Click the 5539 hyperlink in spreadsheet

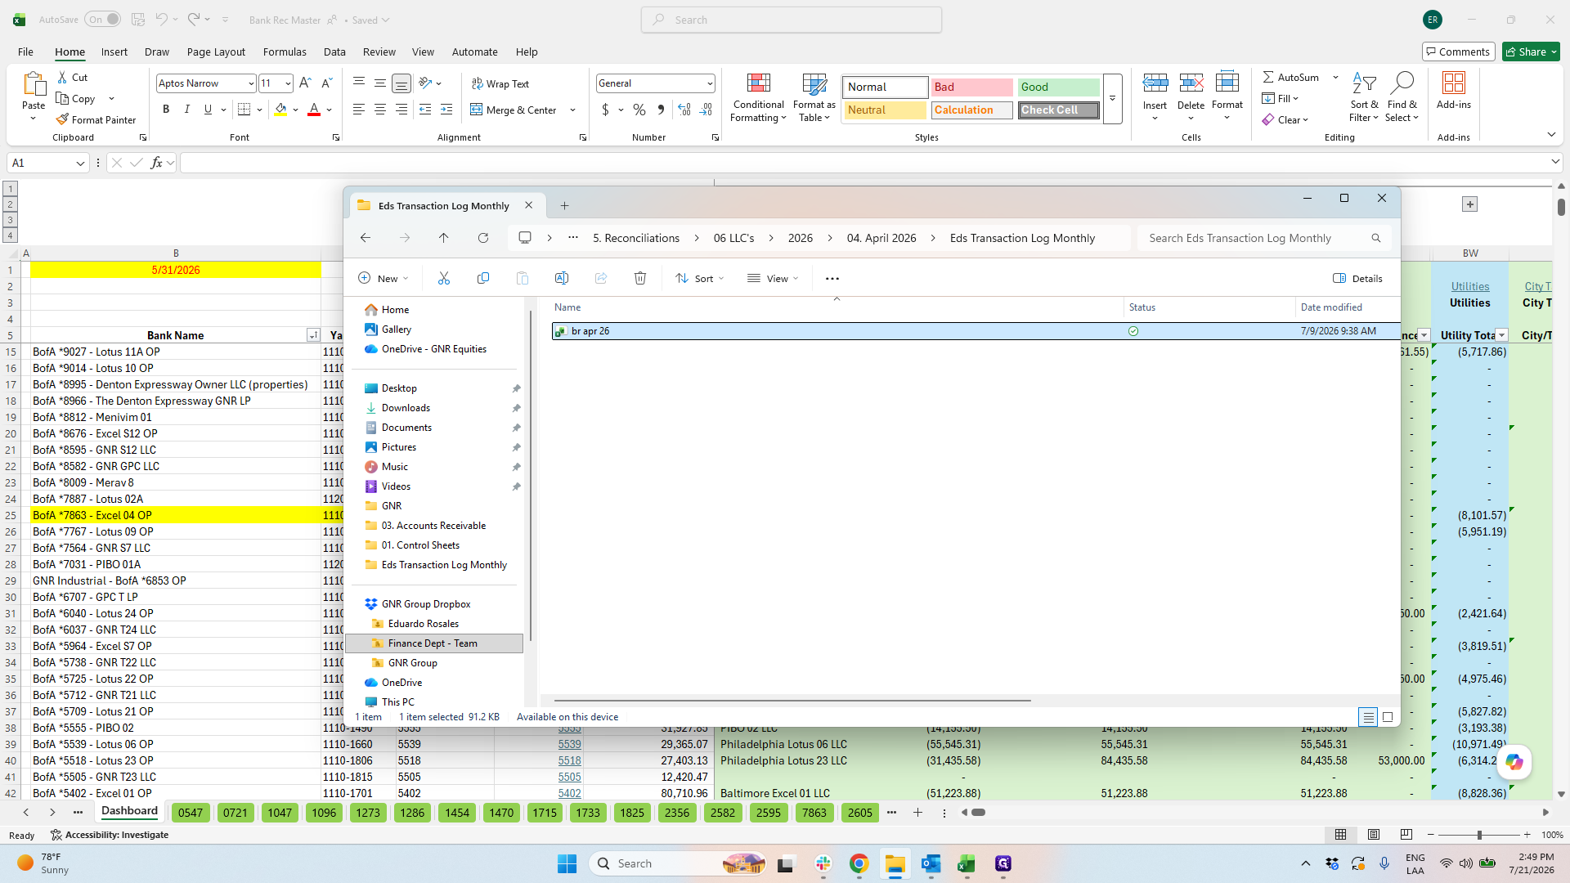click(570, 744)
